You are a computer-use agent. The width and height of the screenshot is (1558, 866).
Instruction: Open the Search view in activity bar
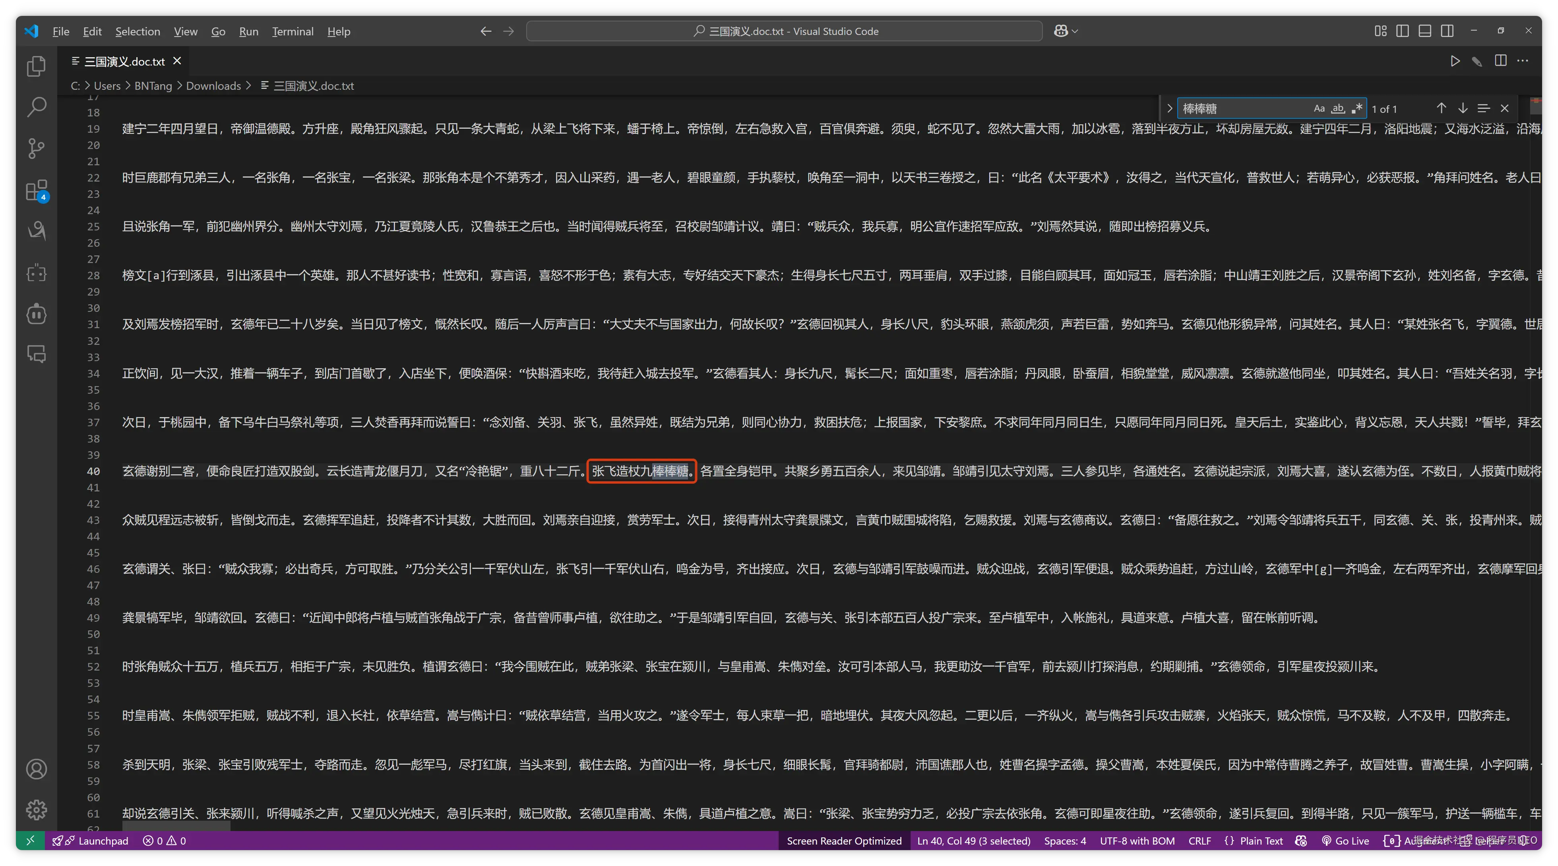36,107
